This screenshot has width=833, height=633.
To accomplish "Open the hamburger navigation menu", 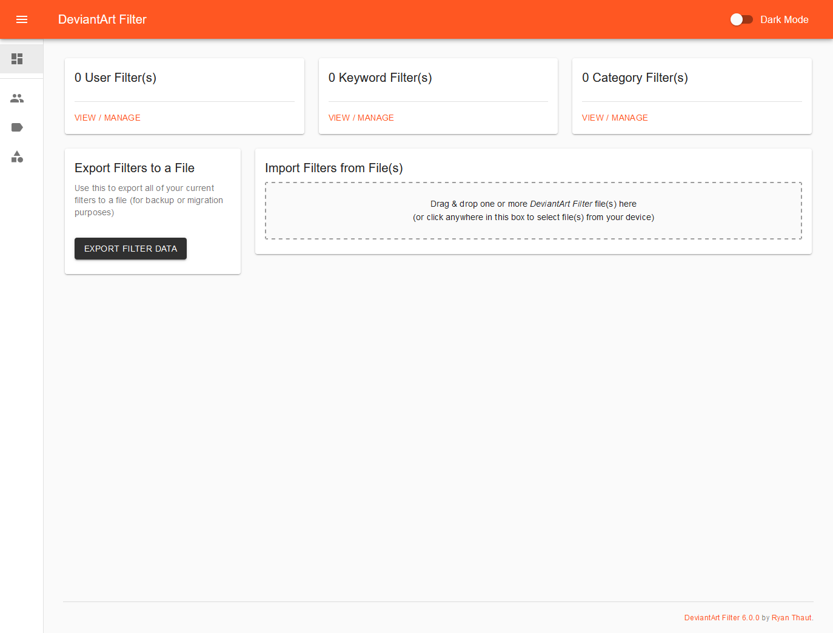I will pos(22,19).
